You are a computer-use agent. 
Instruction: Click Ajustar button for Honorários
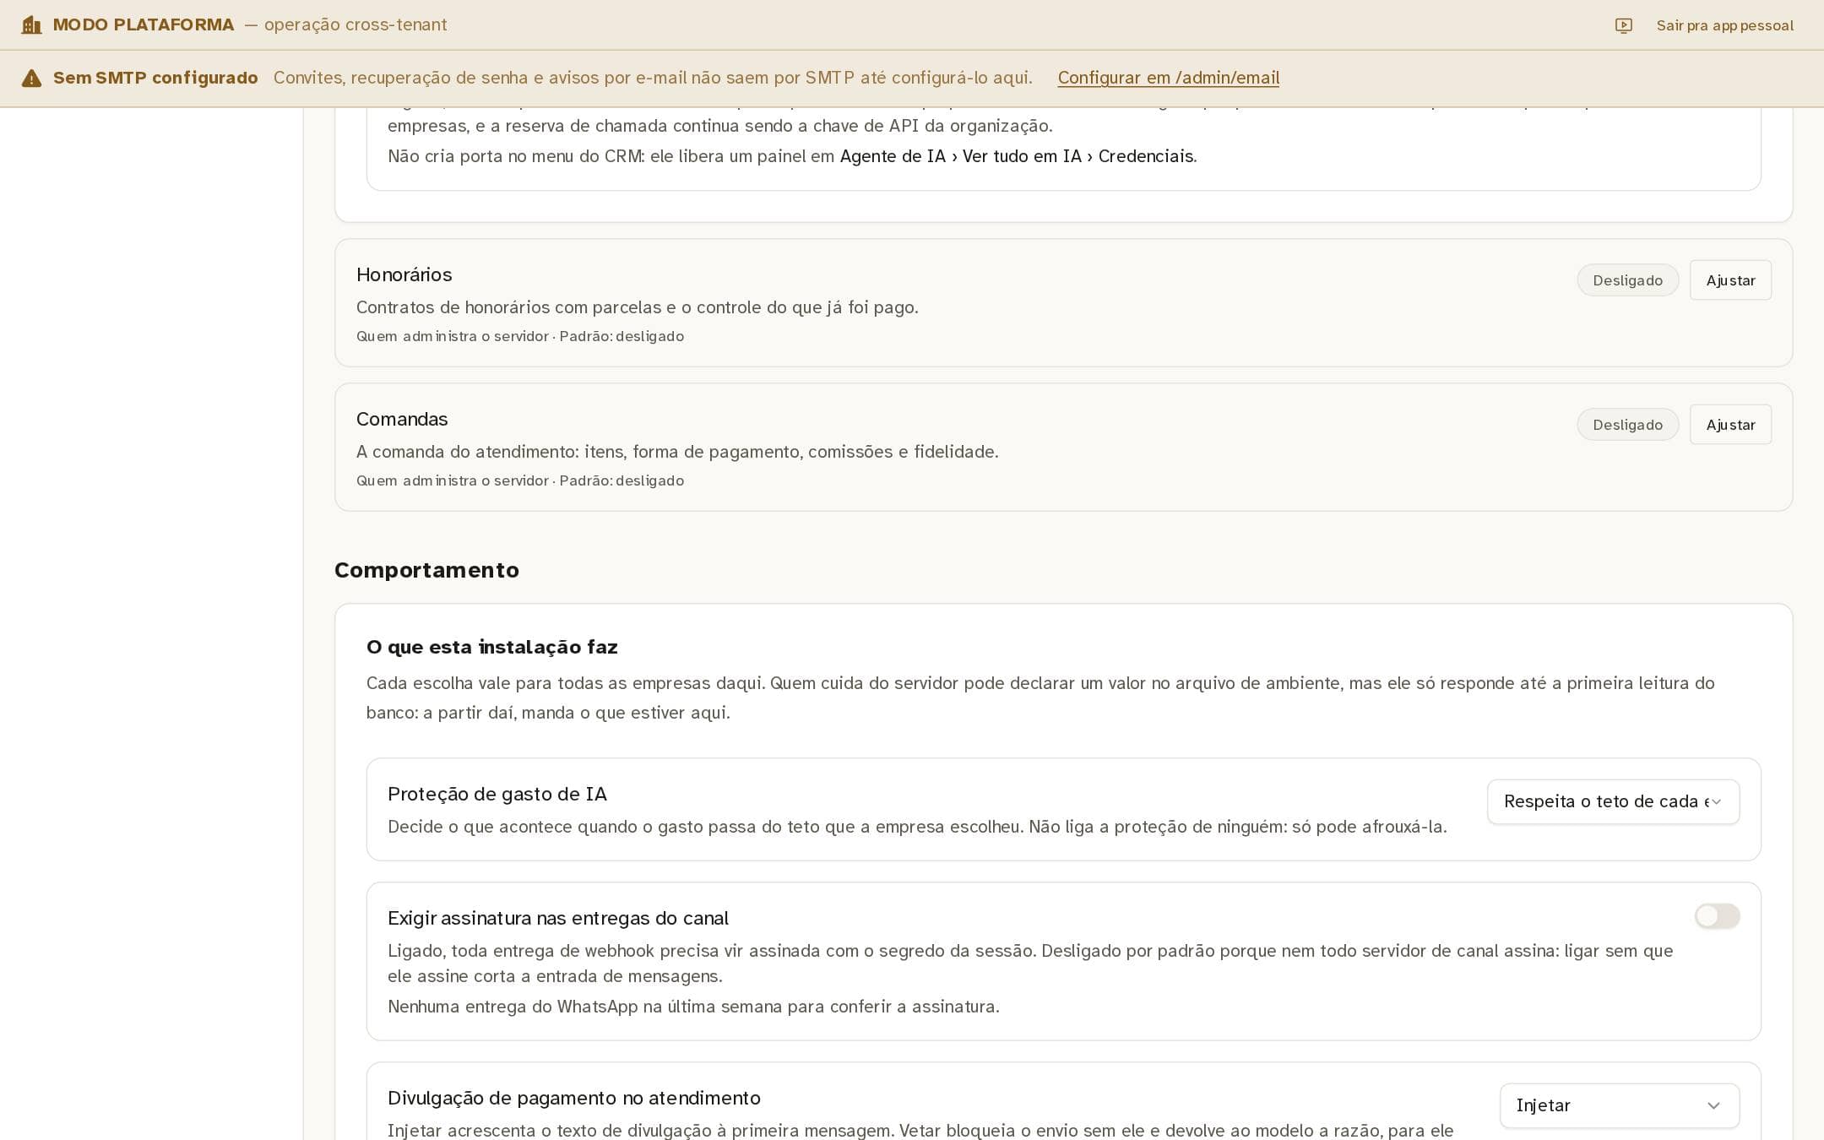pos(1730,280)
